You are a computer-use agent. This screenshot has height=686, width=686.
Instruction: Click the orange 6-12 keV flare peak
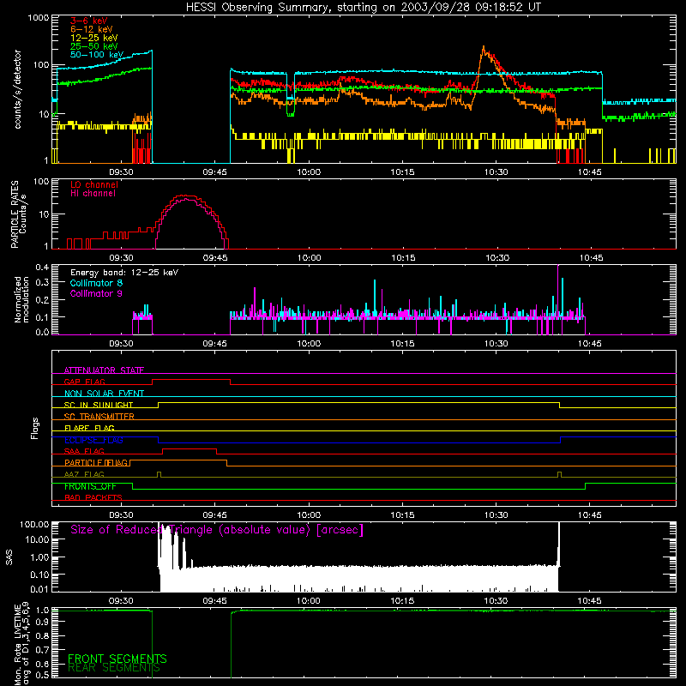coord(484,46)
